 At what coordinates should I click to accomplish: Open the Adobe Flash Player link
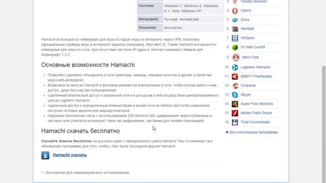coord(256,113)
